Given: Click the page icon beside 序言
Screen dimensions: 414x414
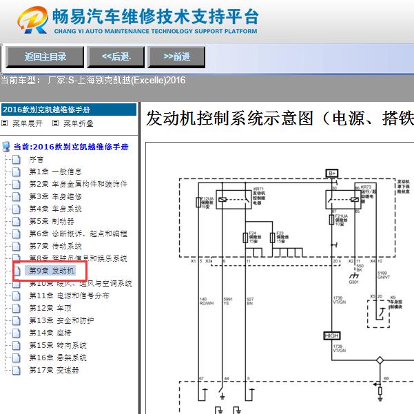Looking at the screenshot, I should pyautogui.click(x=16, y=159).
